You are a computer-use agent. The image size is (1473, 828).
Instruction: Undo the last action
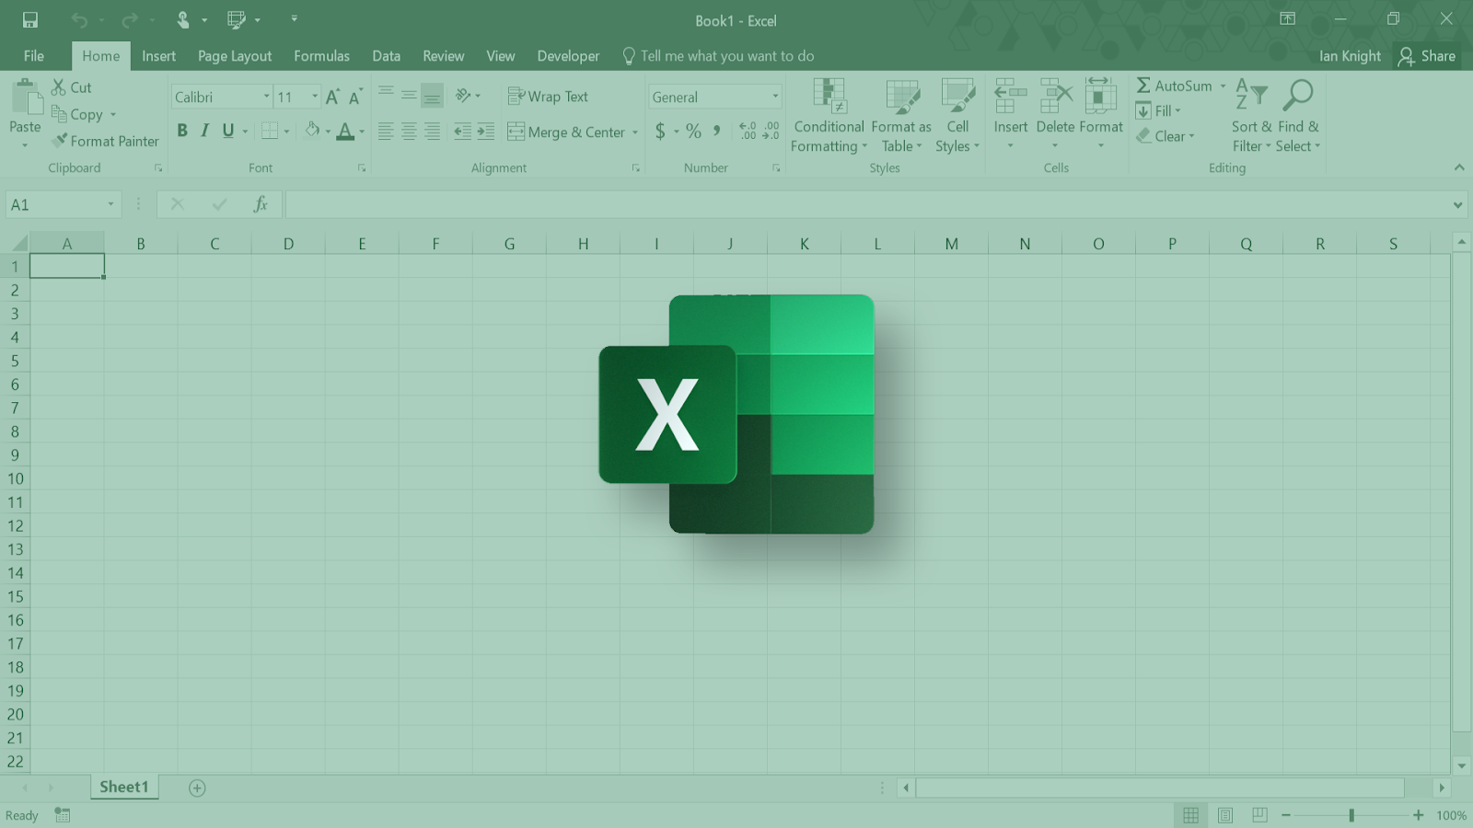(x=79, y=19)
